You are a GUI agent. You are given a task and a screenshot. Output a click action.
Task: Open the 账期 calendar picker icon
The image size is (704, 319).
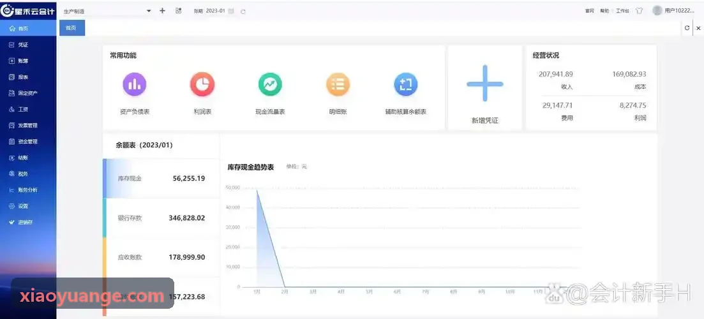(231, 11)
